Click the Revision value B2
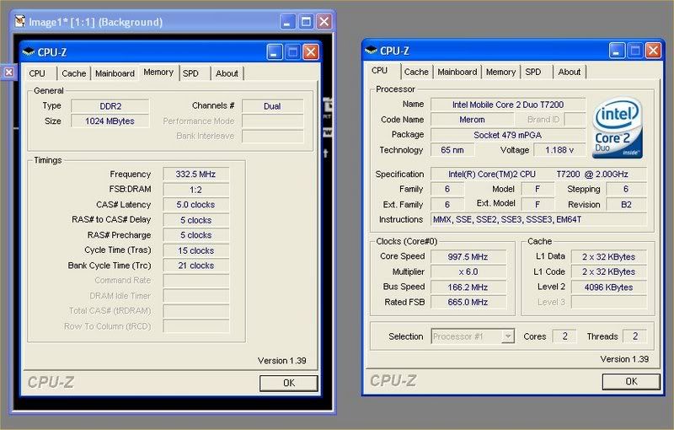 [626, 205]
